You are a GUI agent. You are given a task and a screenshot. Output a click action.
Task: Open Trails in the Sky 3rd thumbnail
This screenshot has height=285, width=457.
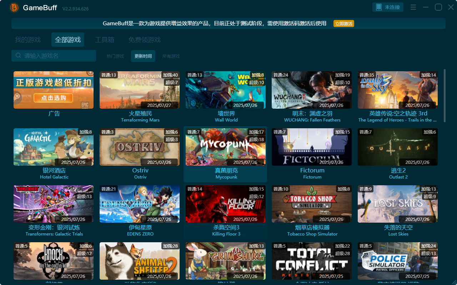pyautogui.click(x=398, y=90)
